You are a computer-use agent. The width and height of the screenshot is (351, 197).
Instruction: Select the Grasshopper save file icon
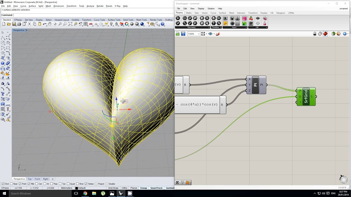[183, 34]
